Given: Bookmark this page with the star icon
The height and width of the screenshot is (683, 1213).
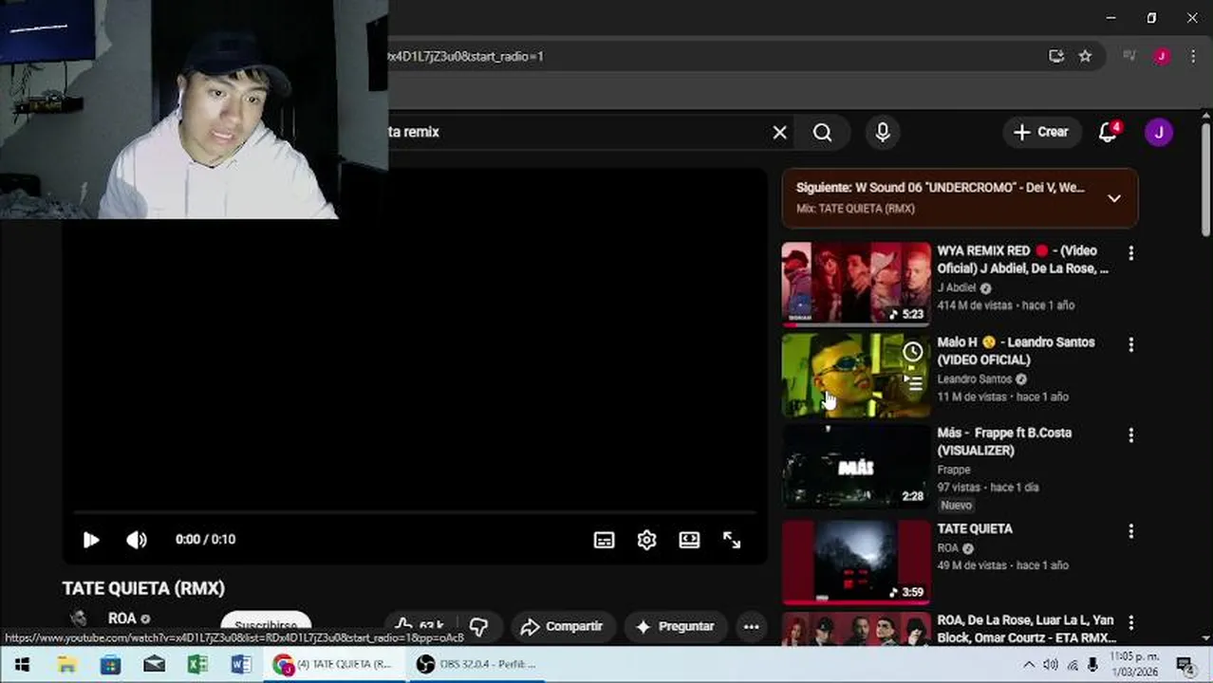Looking at the screenshot, I should tap(1085, 56).
